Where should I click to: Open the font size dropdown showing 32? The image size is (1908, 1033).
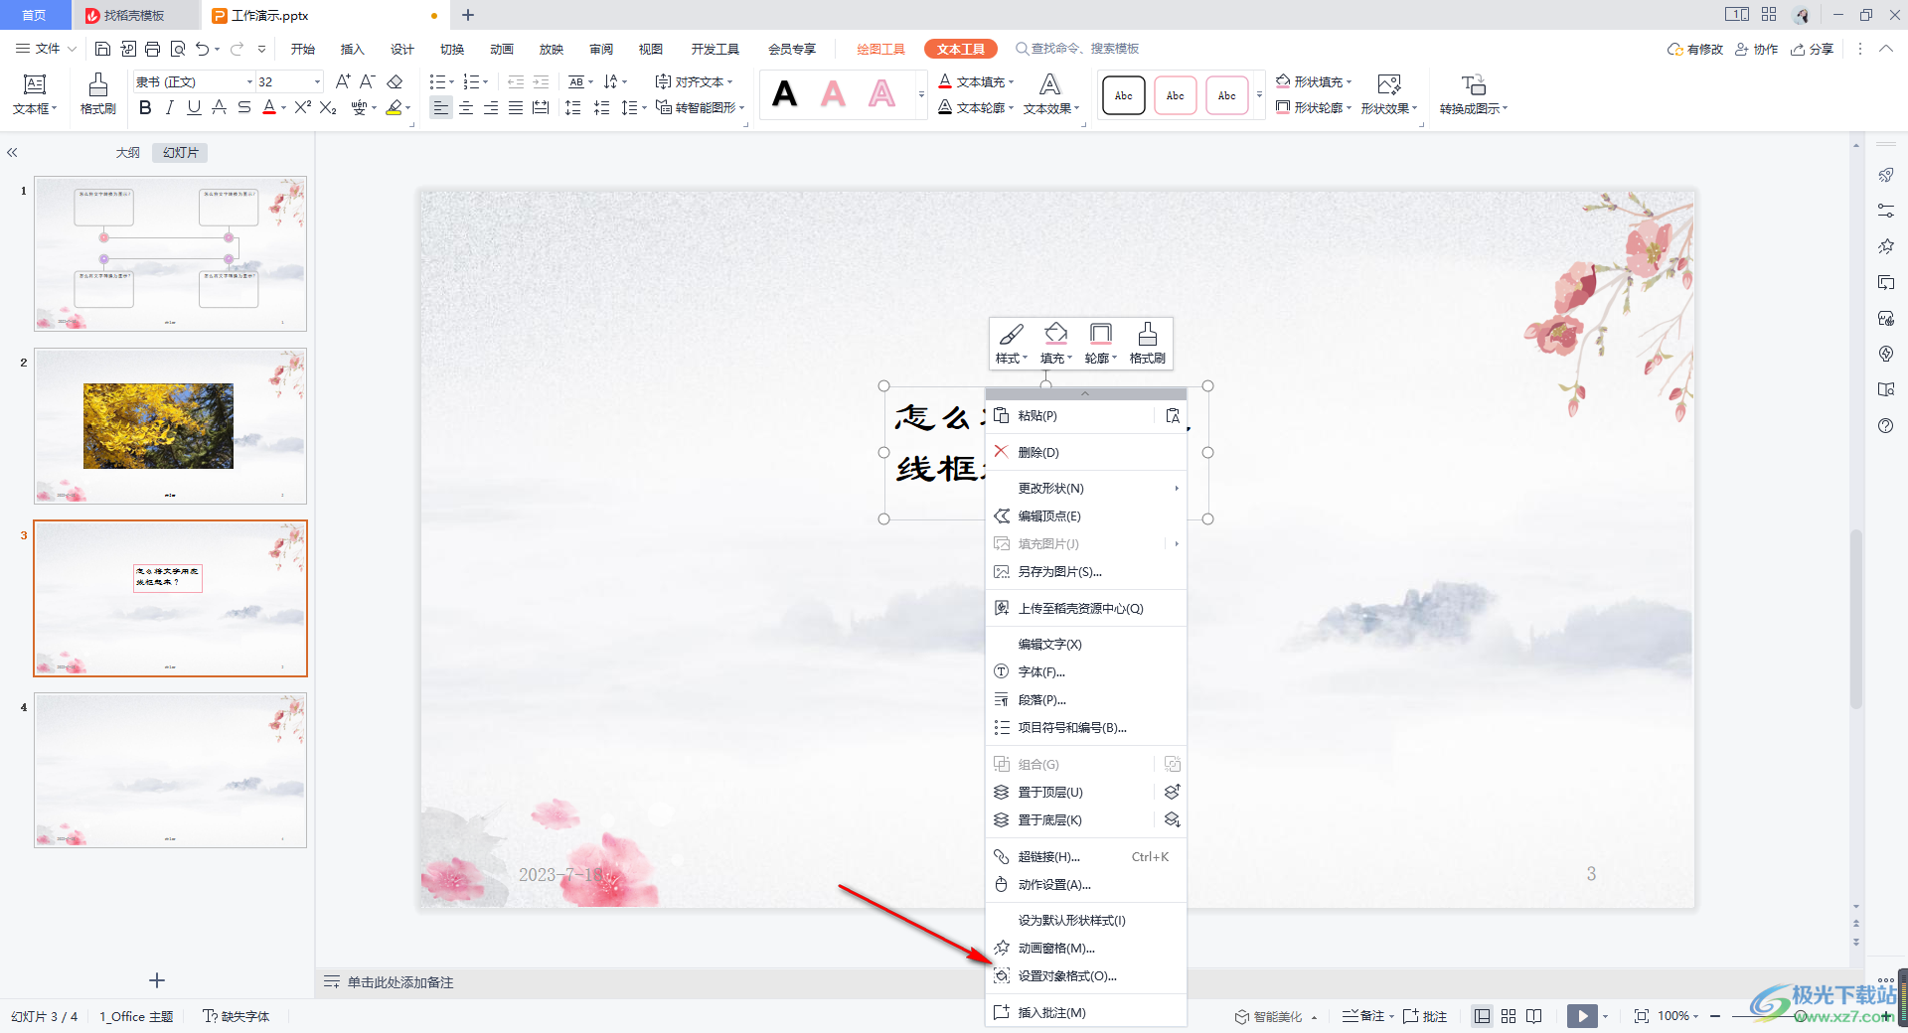317,81
